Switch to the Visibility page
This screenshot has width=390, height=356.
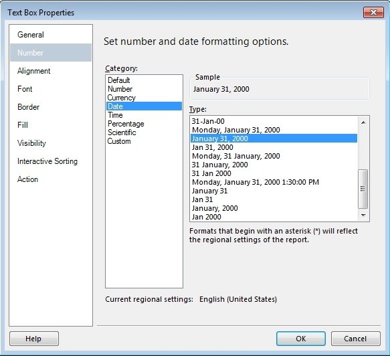(51, 143)
